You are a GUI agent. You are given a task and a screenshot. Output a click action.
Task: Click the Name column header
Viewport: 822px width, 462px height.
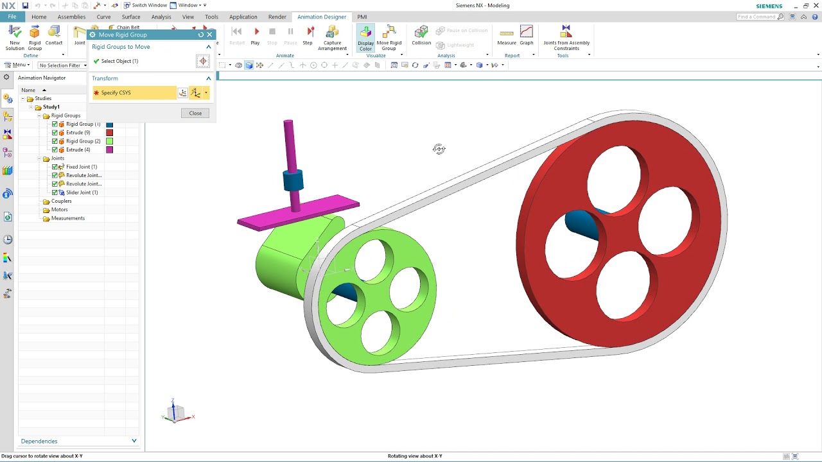[61, 90]
